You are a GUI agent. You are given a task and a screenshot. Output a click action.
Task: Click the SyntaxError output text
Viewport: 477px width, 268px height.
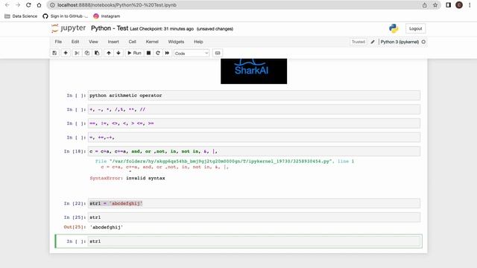[127, 178]
